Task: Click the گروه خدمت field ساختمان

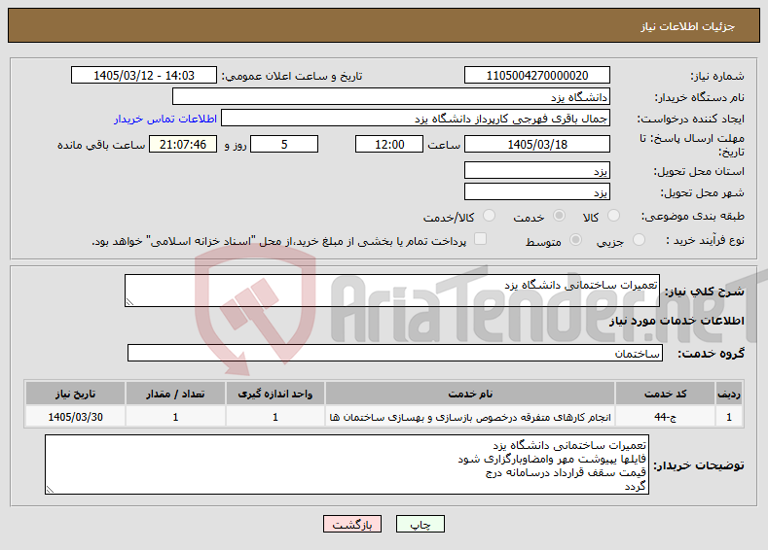Action: [395, 353]
